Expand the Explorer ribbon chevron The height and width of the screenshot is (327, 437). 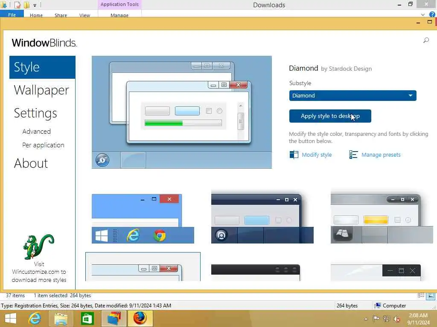[x=423, y=14]
